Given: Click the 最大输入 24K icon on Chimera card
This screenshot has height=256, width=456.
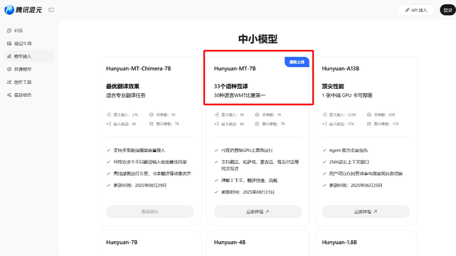Looking at the screenshot, I should (109, 115).
